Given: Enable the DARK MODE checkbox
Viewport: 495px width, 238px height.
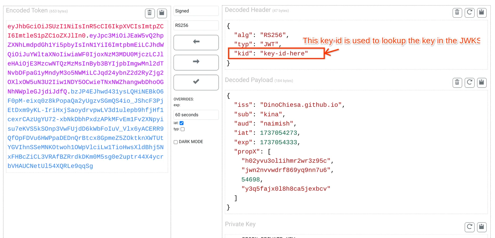Looking at the screenshot, I should pos(176,142).
